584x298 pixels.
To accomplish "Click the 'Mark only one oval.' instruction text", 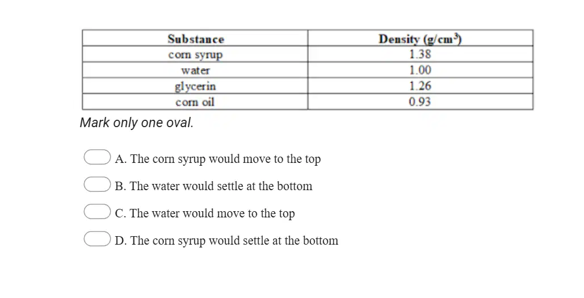I will click(137, 123).
